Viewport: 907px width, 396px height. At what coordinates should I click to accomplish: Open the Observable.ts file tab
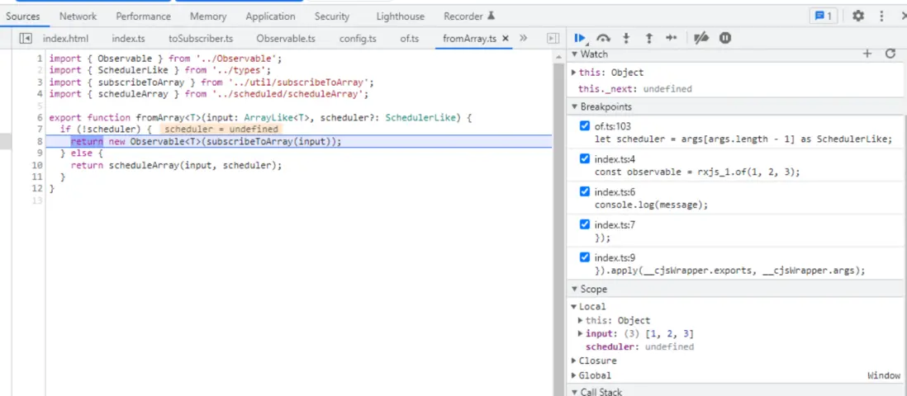[286, 38]
